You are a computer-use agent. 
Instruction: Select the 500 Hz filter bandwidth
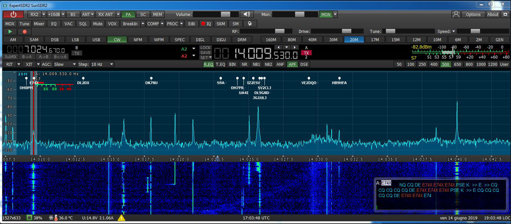[x=446, y=64]
